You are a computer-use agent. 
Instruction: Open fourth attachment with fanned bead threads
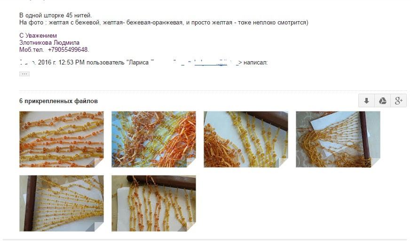[x=338, y=139]
